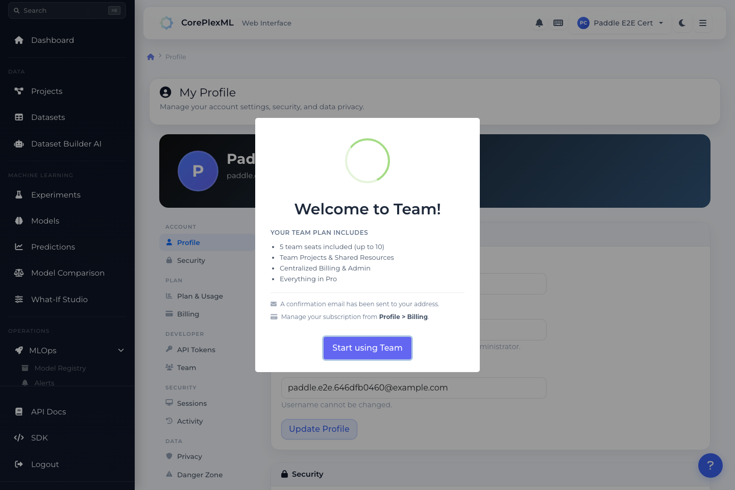Open What-If Studio in sidebar
The width and height of the screenshot is (735, 490).
point(59,300)
